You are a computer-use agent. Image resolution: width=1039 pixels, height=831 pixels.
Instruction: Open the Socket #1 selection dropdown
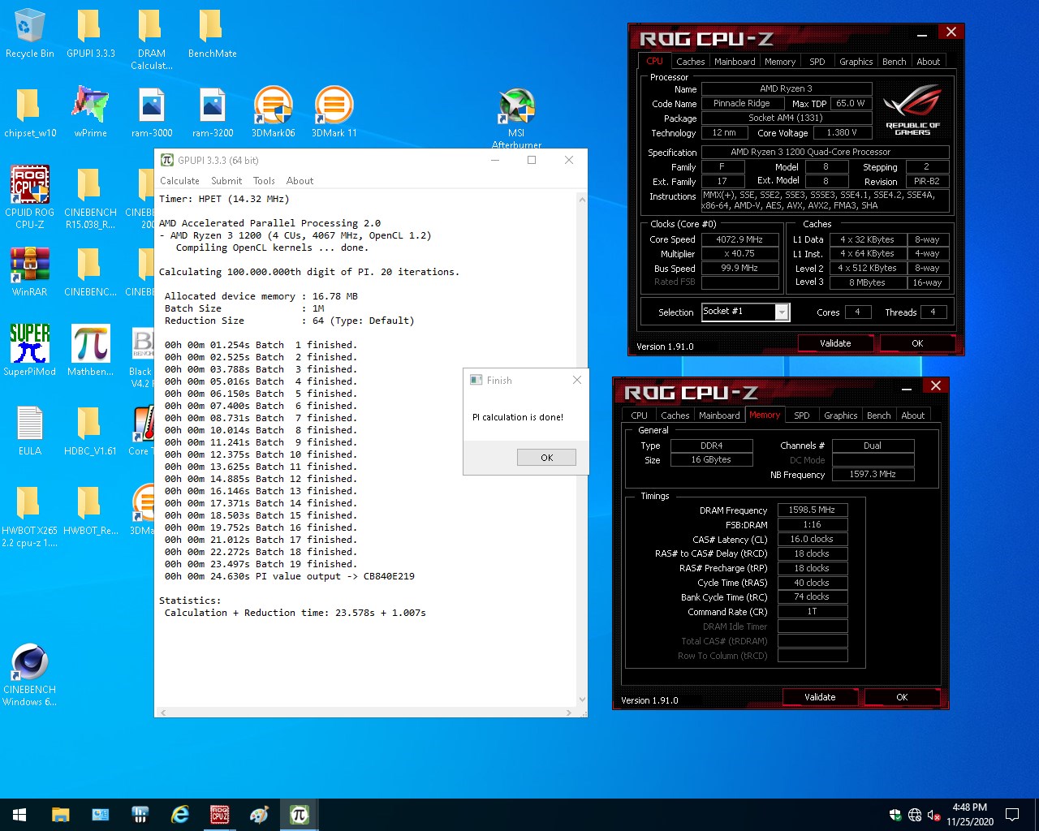tap(745, 312)
